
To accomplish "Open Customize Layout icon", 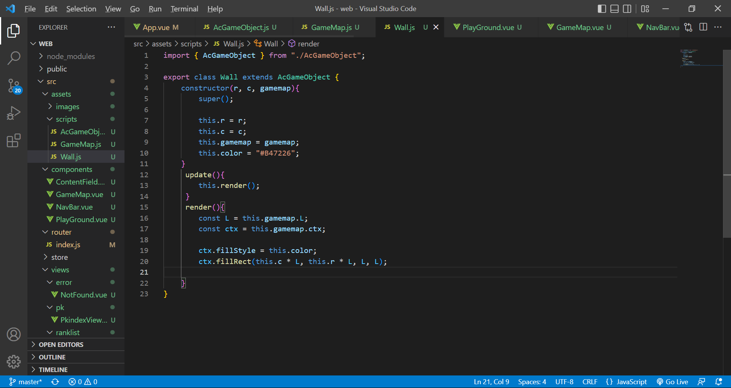I will [645, 9].
